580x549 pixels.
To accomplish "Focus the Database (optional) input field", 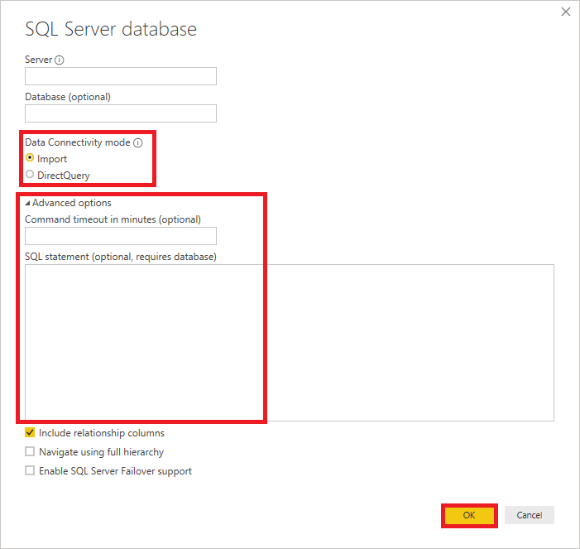I will 121,113.
